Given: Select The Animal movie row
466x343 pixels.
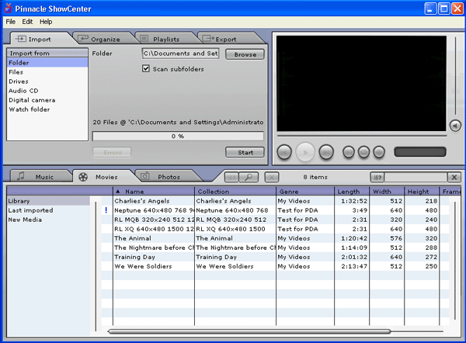Looking at the screenshot, I should click(x=275, y=238).
